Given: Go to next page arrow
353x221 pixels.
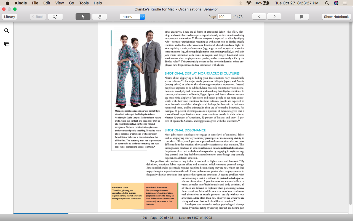Looking at the screenshot, I should pos(274,17).
